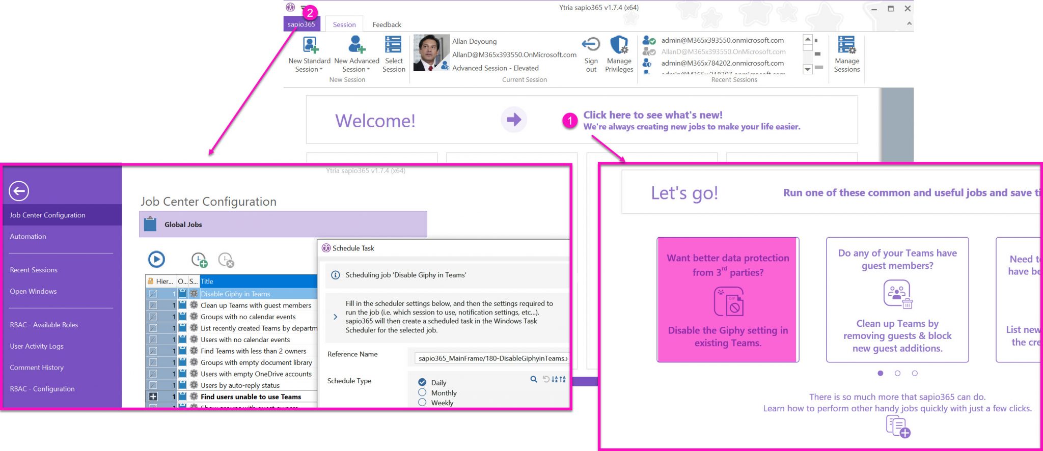This screenshot has width=1043, height=451.
Task: Click the New Advanced Session icon
Action: (356, 46)
